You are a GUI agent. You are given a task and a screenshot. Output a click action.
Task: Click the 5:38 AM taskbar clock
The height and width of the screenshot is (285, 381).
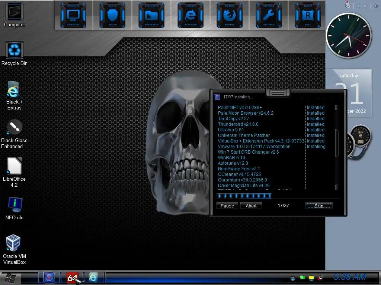tap(350, 277)
